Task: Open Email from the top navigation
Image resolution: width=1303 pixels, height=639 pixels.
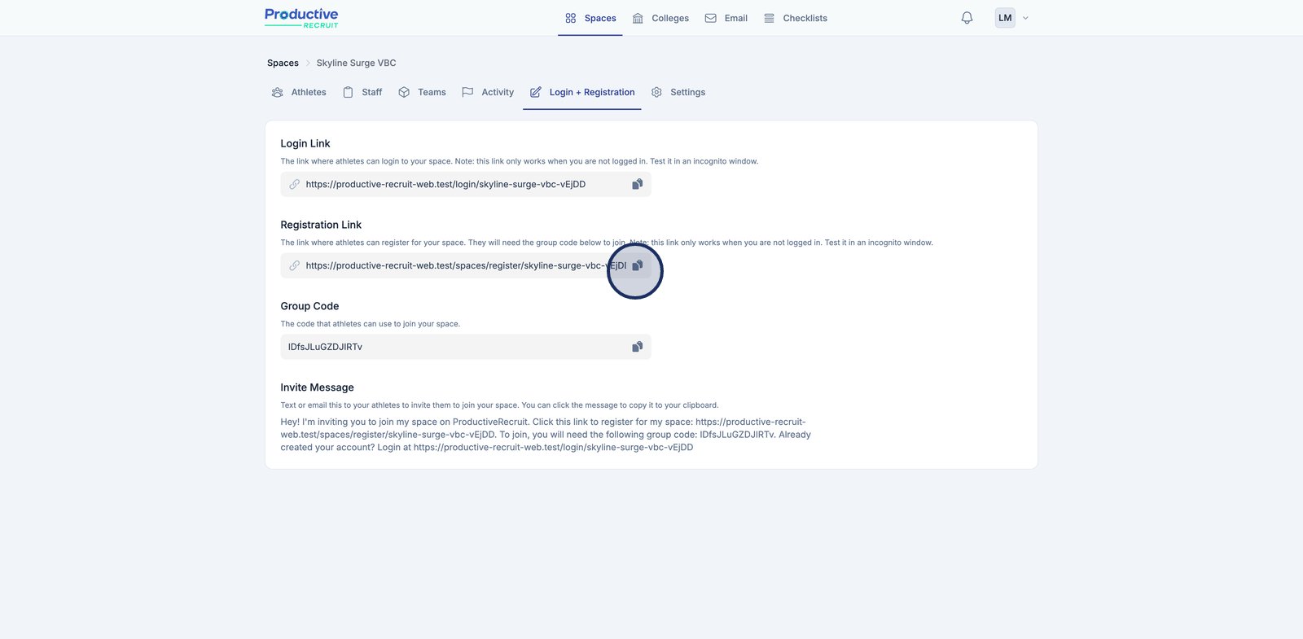Action: [x=726, y=18]
